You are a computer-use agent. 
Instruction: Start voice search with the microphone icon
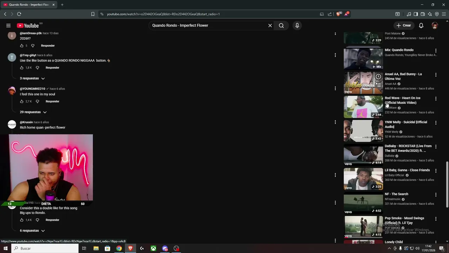point(297,25)
